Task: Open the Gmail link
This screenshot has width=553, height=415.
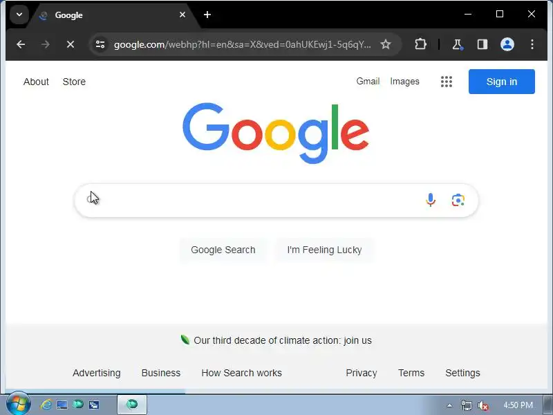Action: click(x=368, y=82)
